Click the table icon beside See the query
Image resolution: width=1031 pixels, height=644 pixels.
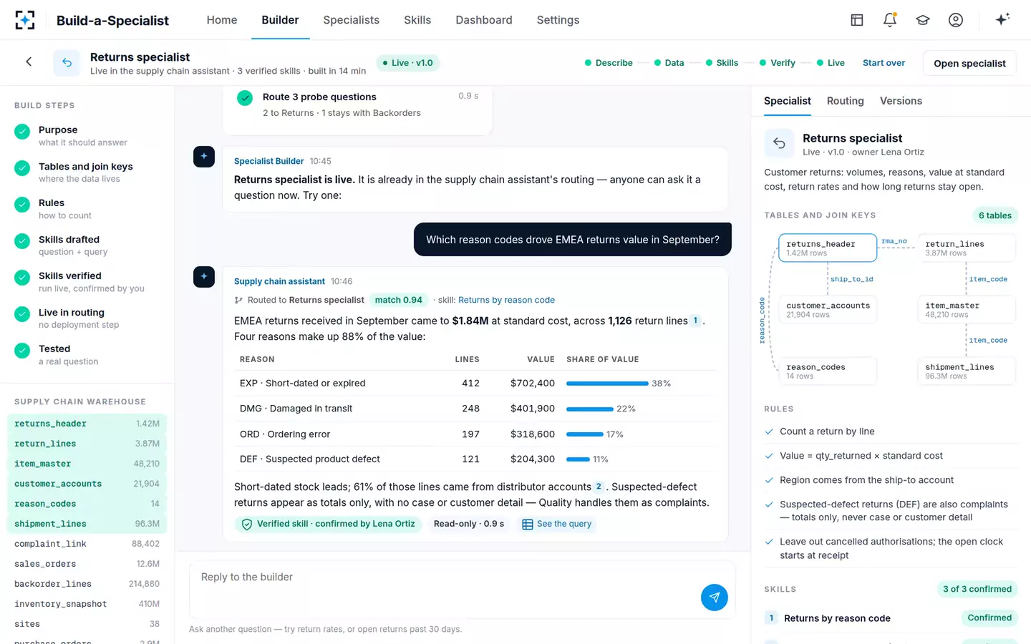[528, 525]
